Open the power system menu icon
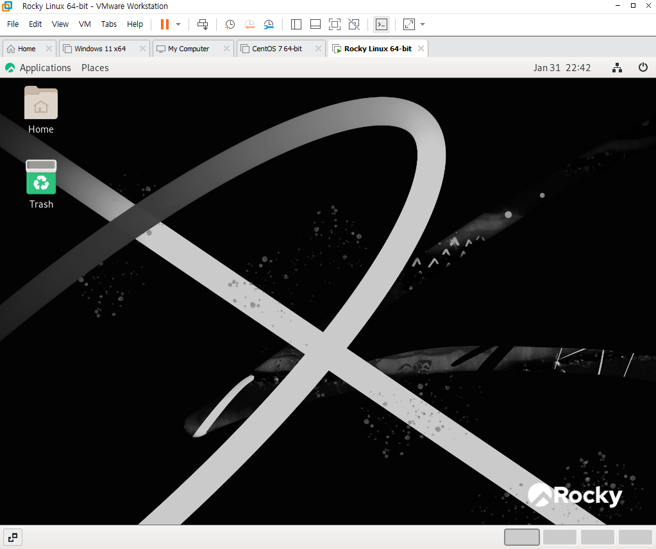Viewport: 656px width, 549px height. 643,67
